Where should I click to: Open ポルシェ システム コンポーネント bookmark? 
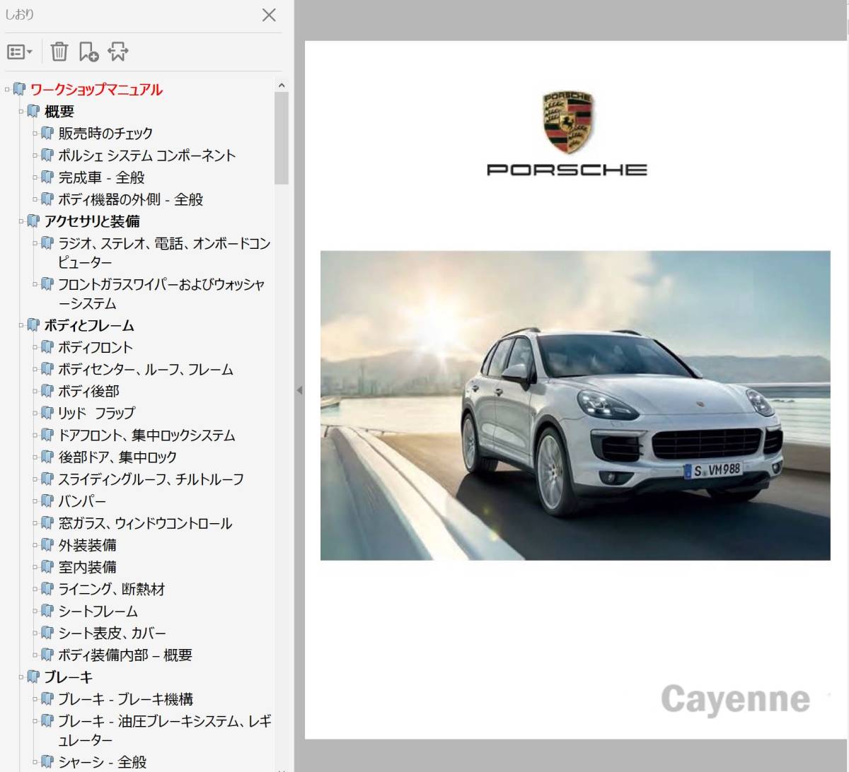[147, 156]
